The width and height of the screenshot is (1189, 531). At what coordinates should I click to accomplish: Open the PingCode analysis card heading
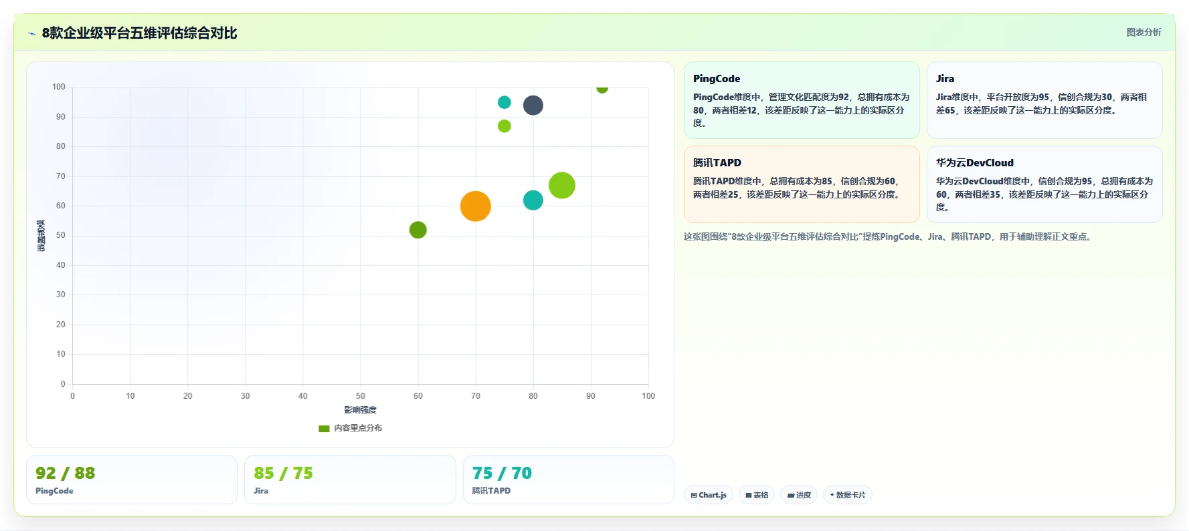tap(717, 79)
